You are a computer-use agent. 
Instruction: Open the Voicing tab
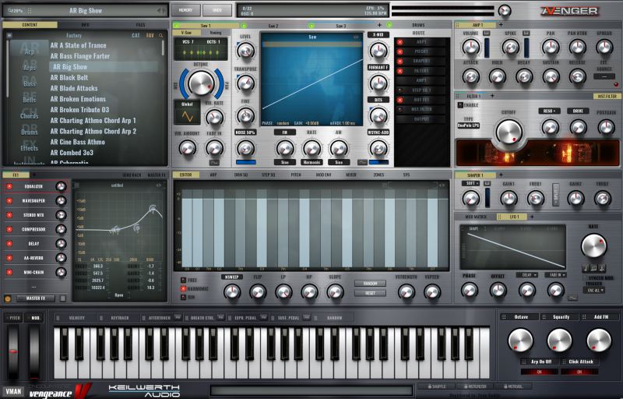tap(216, 33)
